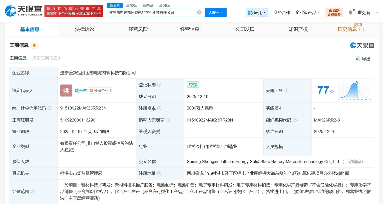Select the 查老板 search mode tab
Viewport: 383px width, 204px height.
click(x=131, y=5)
